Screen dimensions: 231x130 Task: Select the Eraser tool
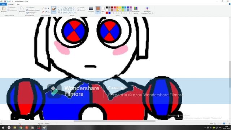pos(43,12)
